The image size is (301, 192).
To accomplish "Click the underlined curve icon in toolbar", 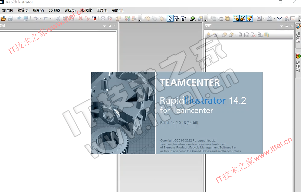I will coord(280,18).
